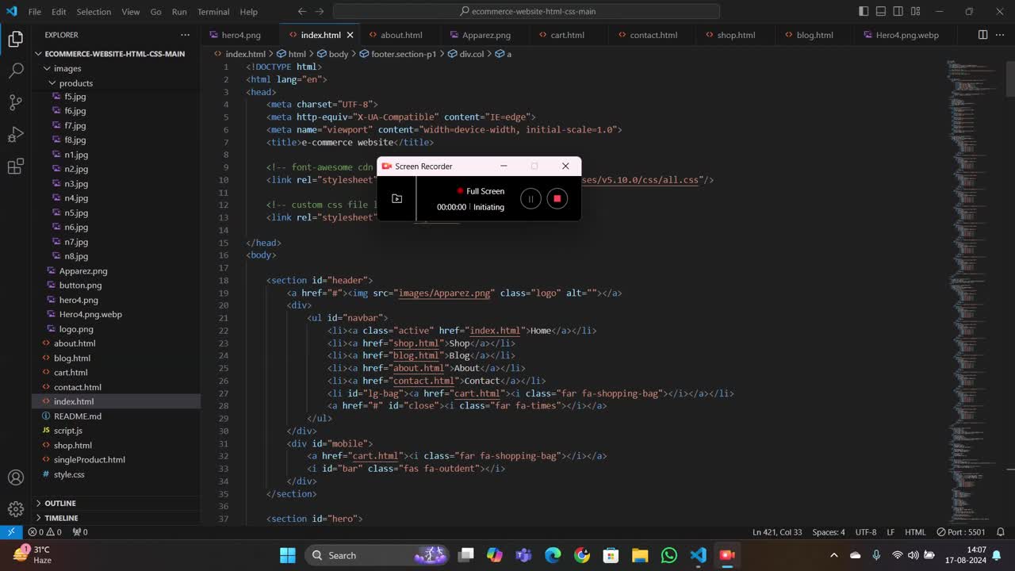Open Accounts menu in activity bar
The width and height of the screenshot is (1015, 571).
[x=16, y=477]
